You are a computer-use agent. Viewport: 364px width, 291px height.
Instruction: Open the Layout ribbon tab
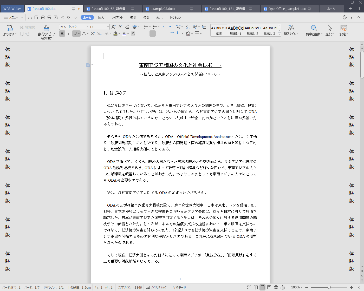pyautogui.click(x=117, y=17)
